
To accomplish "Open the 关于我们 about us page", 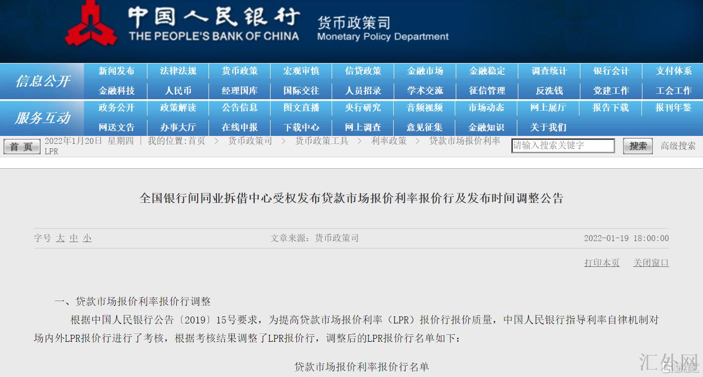I will click(548, 127).
